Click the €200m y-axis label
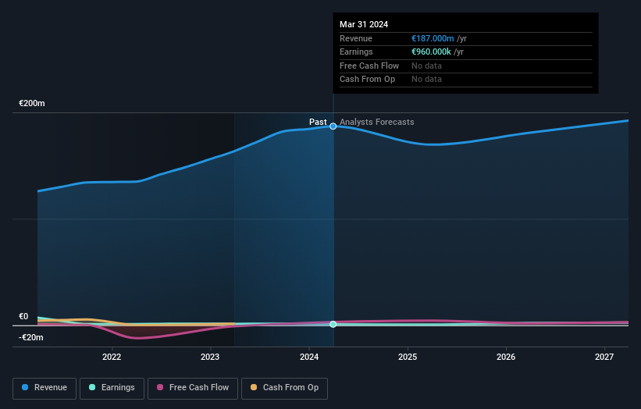The image size is (641, 409). [x=32, y=103]
